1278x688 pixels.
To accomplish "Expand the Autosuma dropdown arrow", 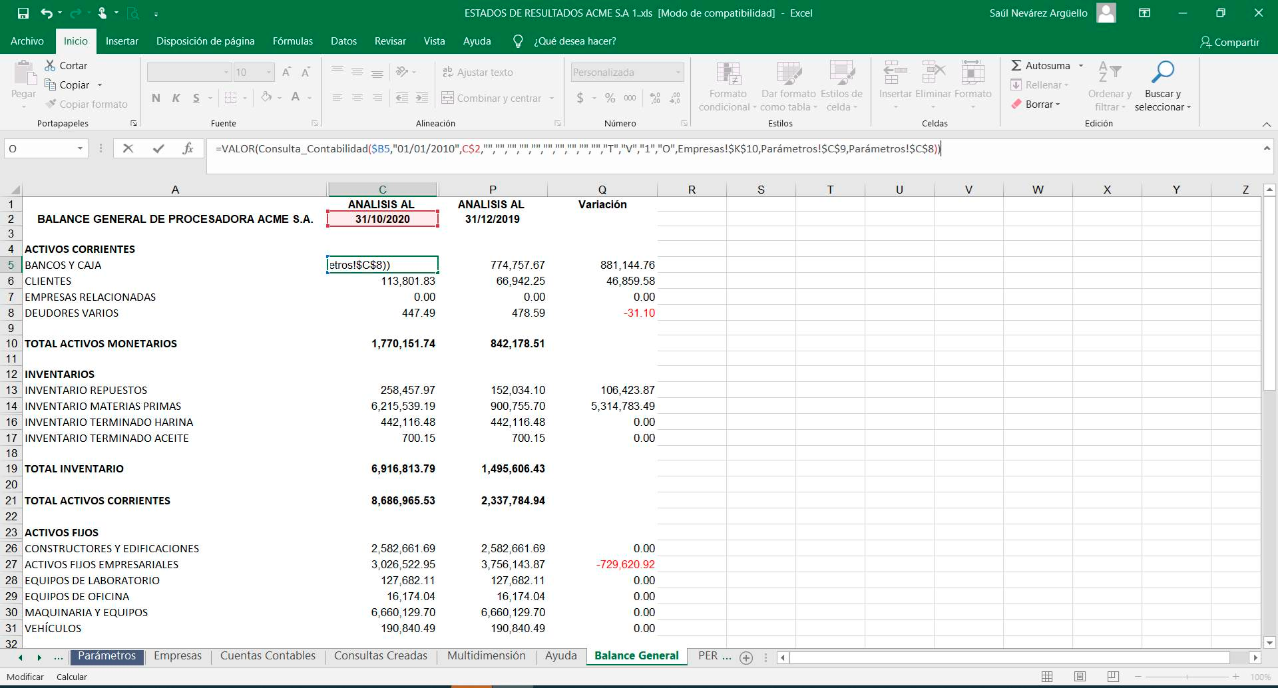I will (x=1081, y=66).
